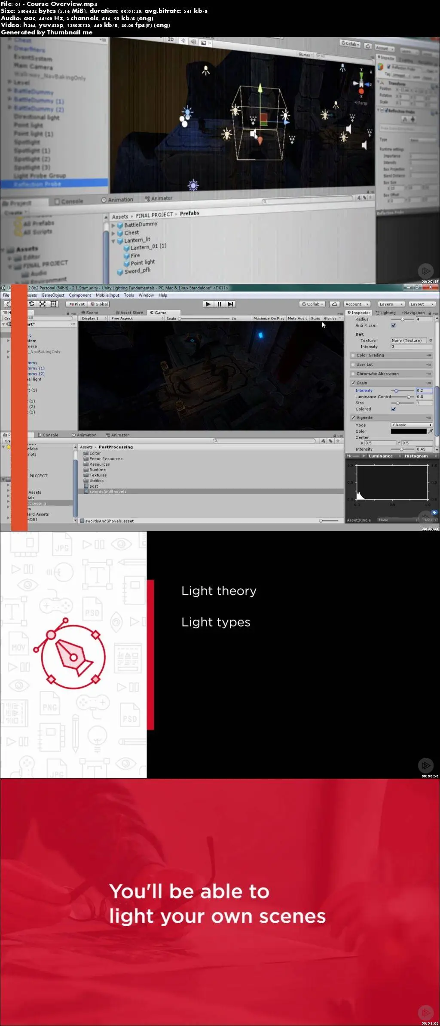The height and width of the screenshot is (1026, 440).
Task: Toggle image effects icon in angled scene view
Action: pyautogui.click(x=204, y=43)
